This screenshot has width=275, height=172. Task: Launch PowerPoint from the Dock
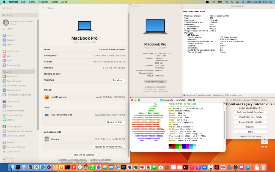(x=142, y=167)
